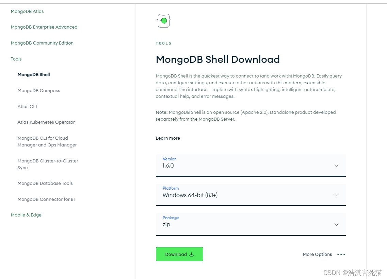Select the Tools sidebar section
This screenshot has width=387, height=279.
(x=16, y=59)
